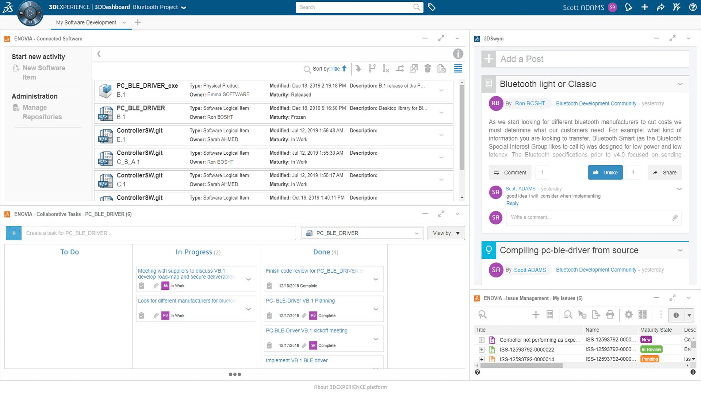Expand the Bluetooth light or Classic post
The height and width of the screenshot is (394, 701).
[681, 84]
